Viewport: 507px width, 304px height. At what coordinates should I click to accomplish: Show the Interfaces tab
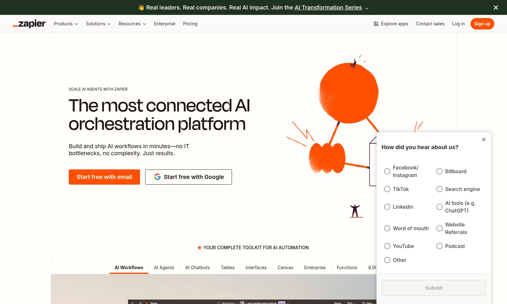click(x=256, y=268)
